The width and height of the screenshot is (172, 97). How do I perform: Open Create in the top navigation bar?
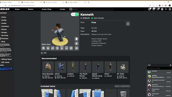(62, 9)
